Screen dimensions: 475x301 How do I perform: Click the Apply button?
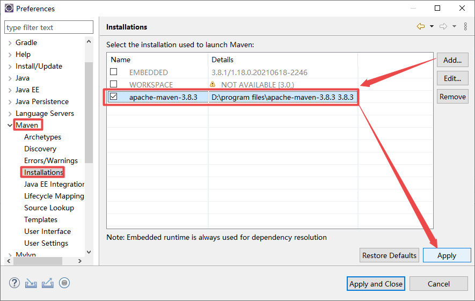coord(447,255)
